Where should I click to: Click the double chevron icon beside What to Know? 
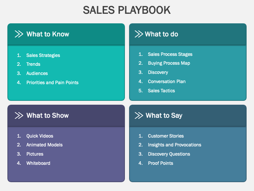point(19,34)
